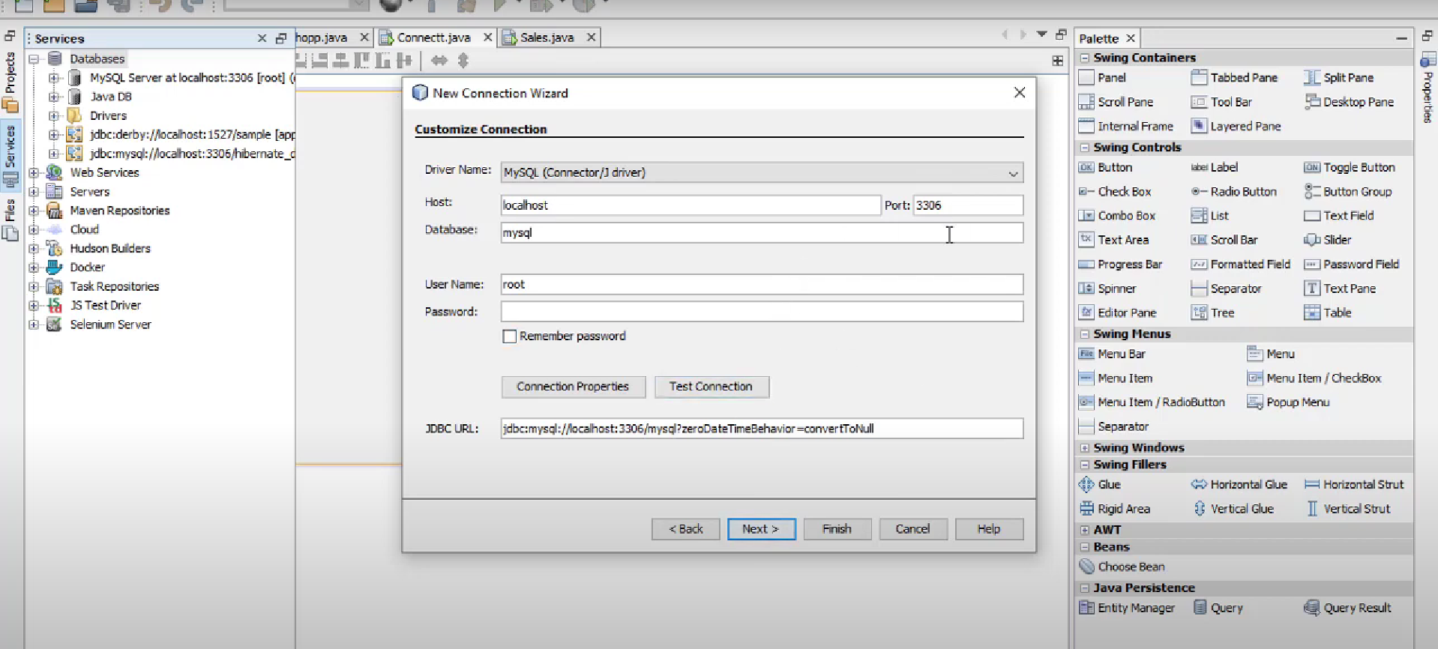Screen dimensions: 1438x649
Task: Expand the Drivers node
Action: tap(54, 116)
